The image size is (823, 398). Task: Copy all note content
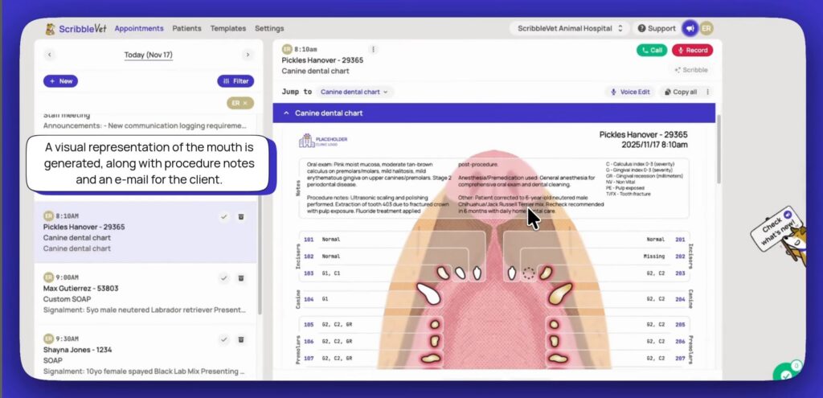(x=680, y=92)
